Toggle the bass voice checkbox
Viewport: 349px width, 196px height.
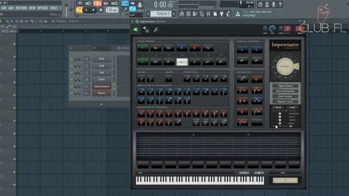tap(280, 123)
